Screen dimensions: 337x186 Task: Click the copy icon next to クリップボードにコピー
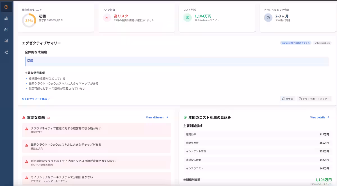(301, 99)
